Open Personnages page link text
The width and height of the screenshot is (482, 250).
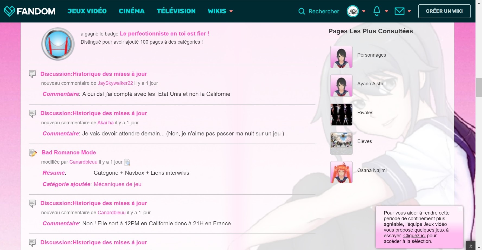372,55
